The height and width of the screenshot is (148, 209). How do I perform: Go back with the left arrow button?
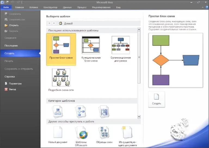point(50,24)
